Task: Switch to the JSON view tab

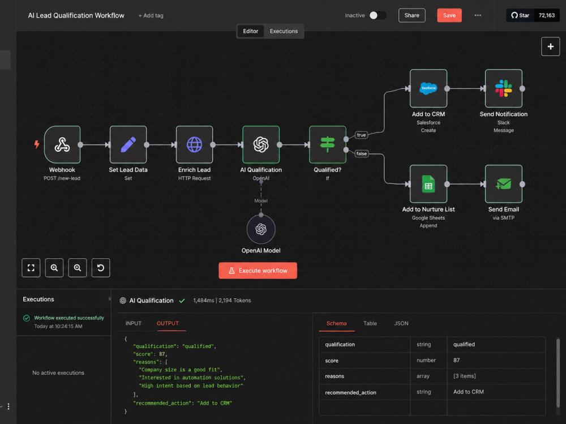Action: coord(401,323)
